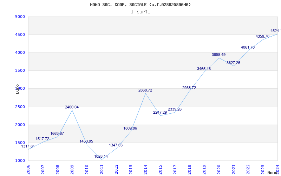Click the 2015 year axis label
This screenshot has height=176, width=281.
coord(161,169)
